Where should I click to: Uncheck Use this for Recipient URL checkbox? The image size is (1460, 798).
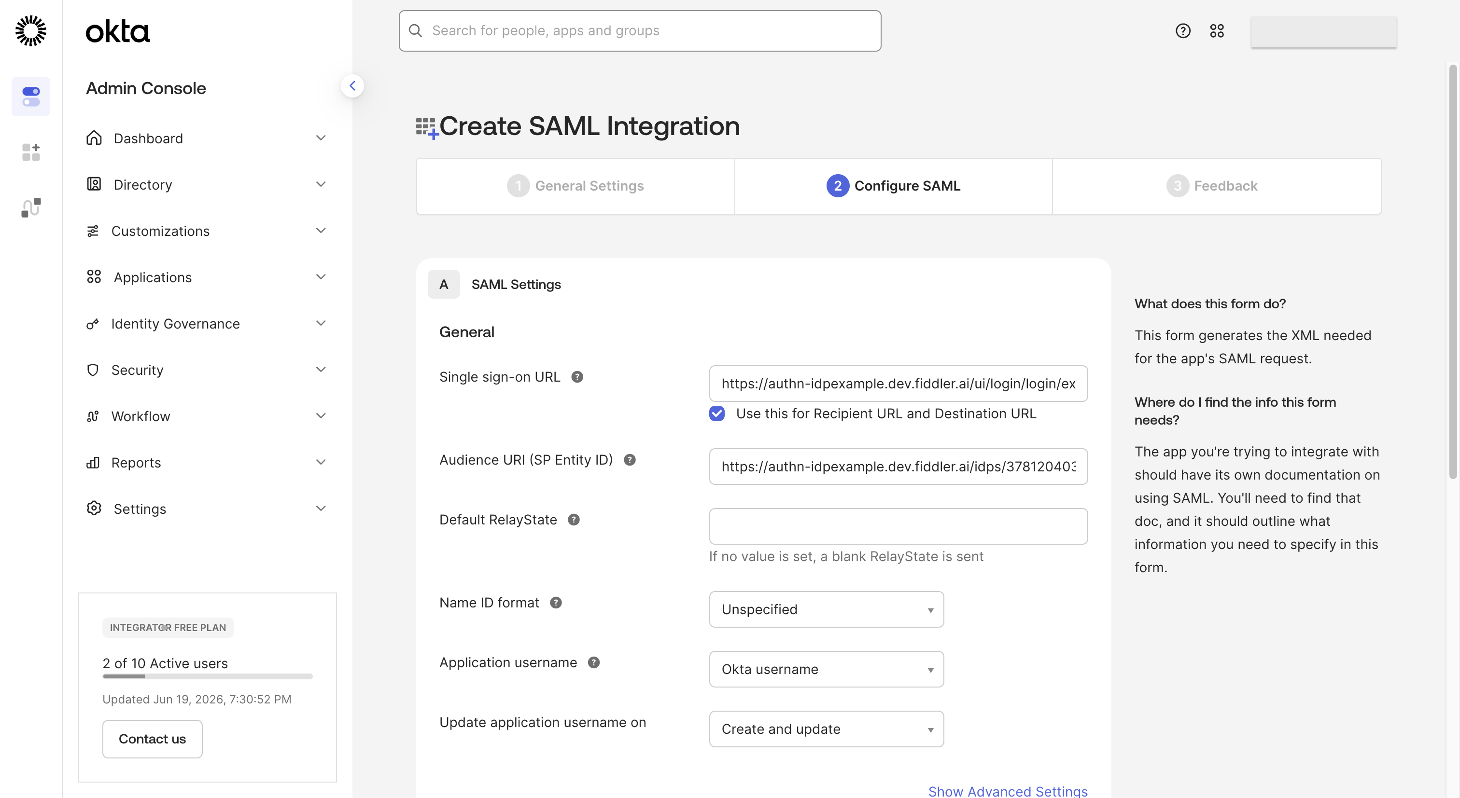[x=717, y=413]
